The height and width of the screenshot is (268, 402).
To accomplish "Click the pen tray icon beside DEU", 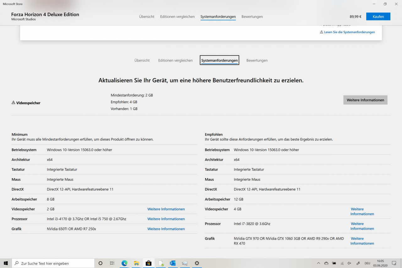I will coord(358,263).
